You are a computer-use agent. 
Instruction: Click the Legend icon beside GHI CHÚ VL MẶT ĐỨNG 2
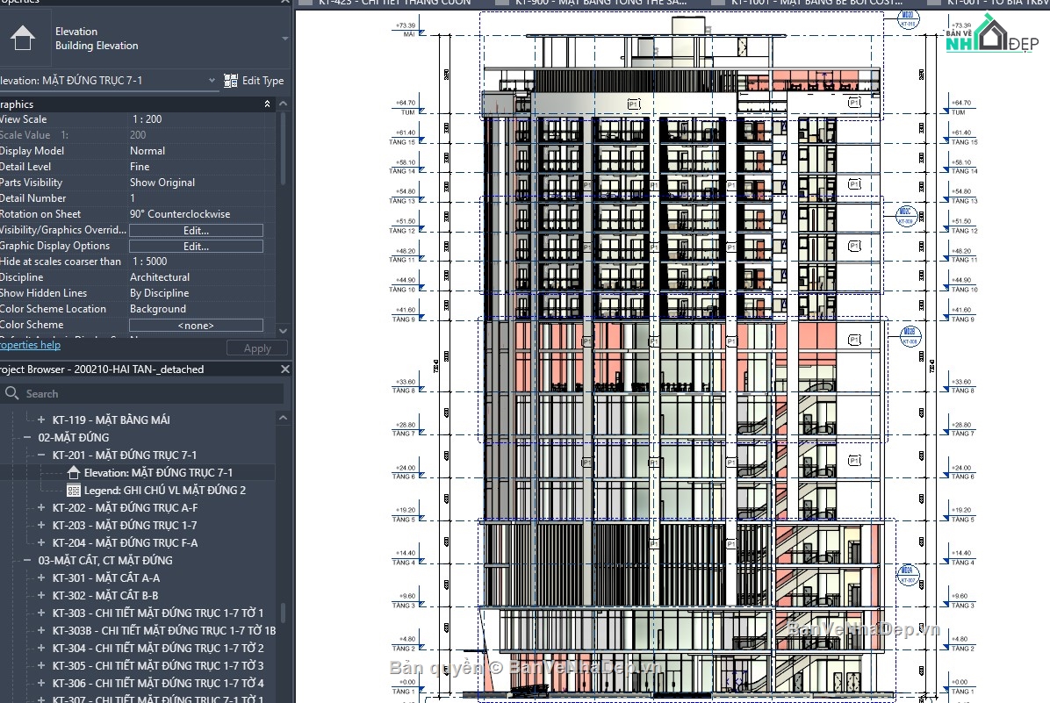(75, 491)
